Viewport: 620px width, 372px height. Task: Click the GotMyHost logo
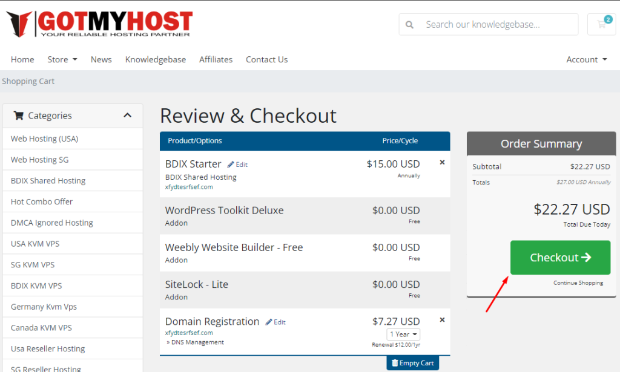(99, 23)
